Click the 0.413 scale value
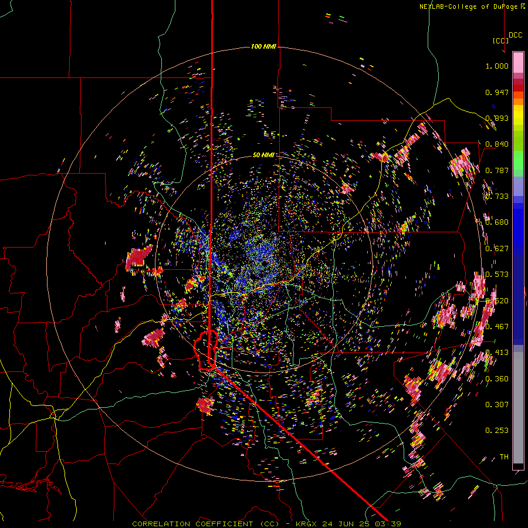The image size is (528, 528). click(x=497, y=353)
